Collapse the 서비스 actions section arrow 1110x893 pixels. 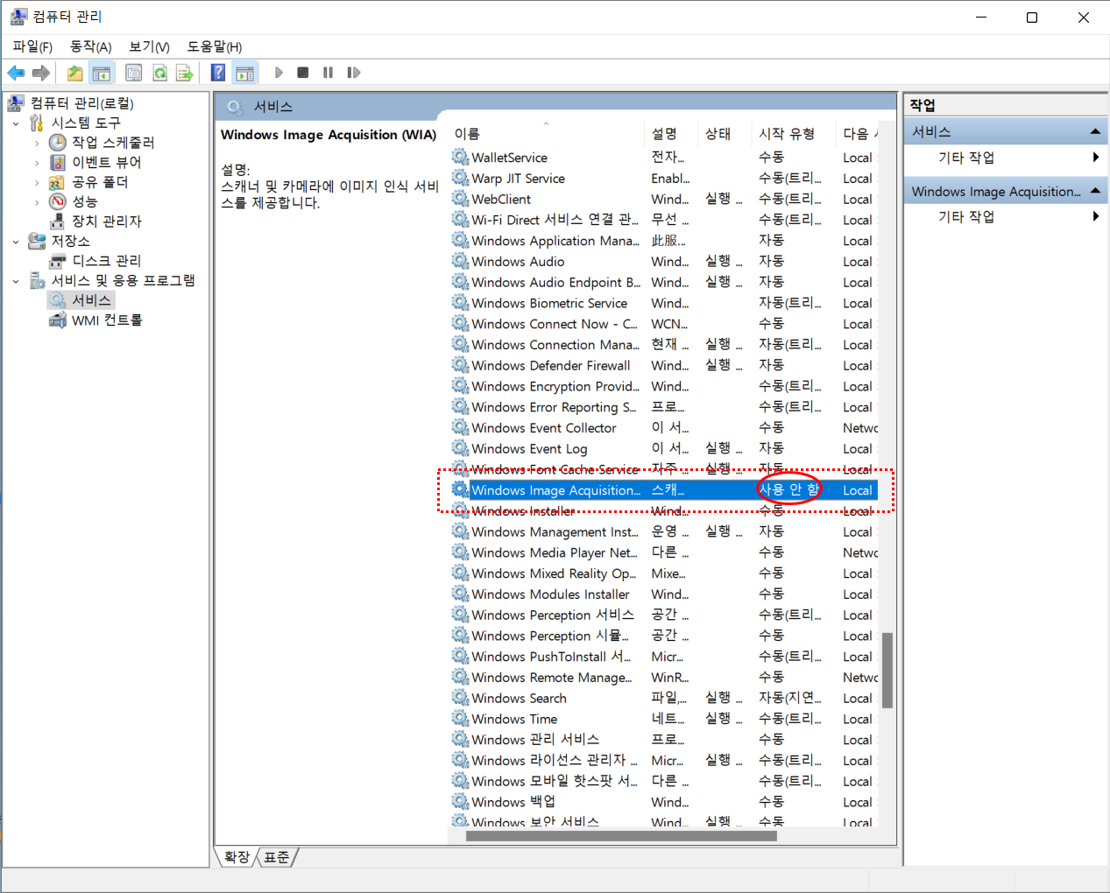pyautogui.click(x=1095, y=132)
